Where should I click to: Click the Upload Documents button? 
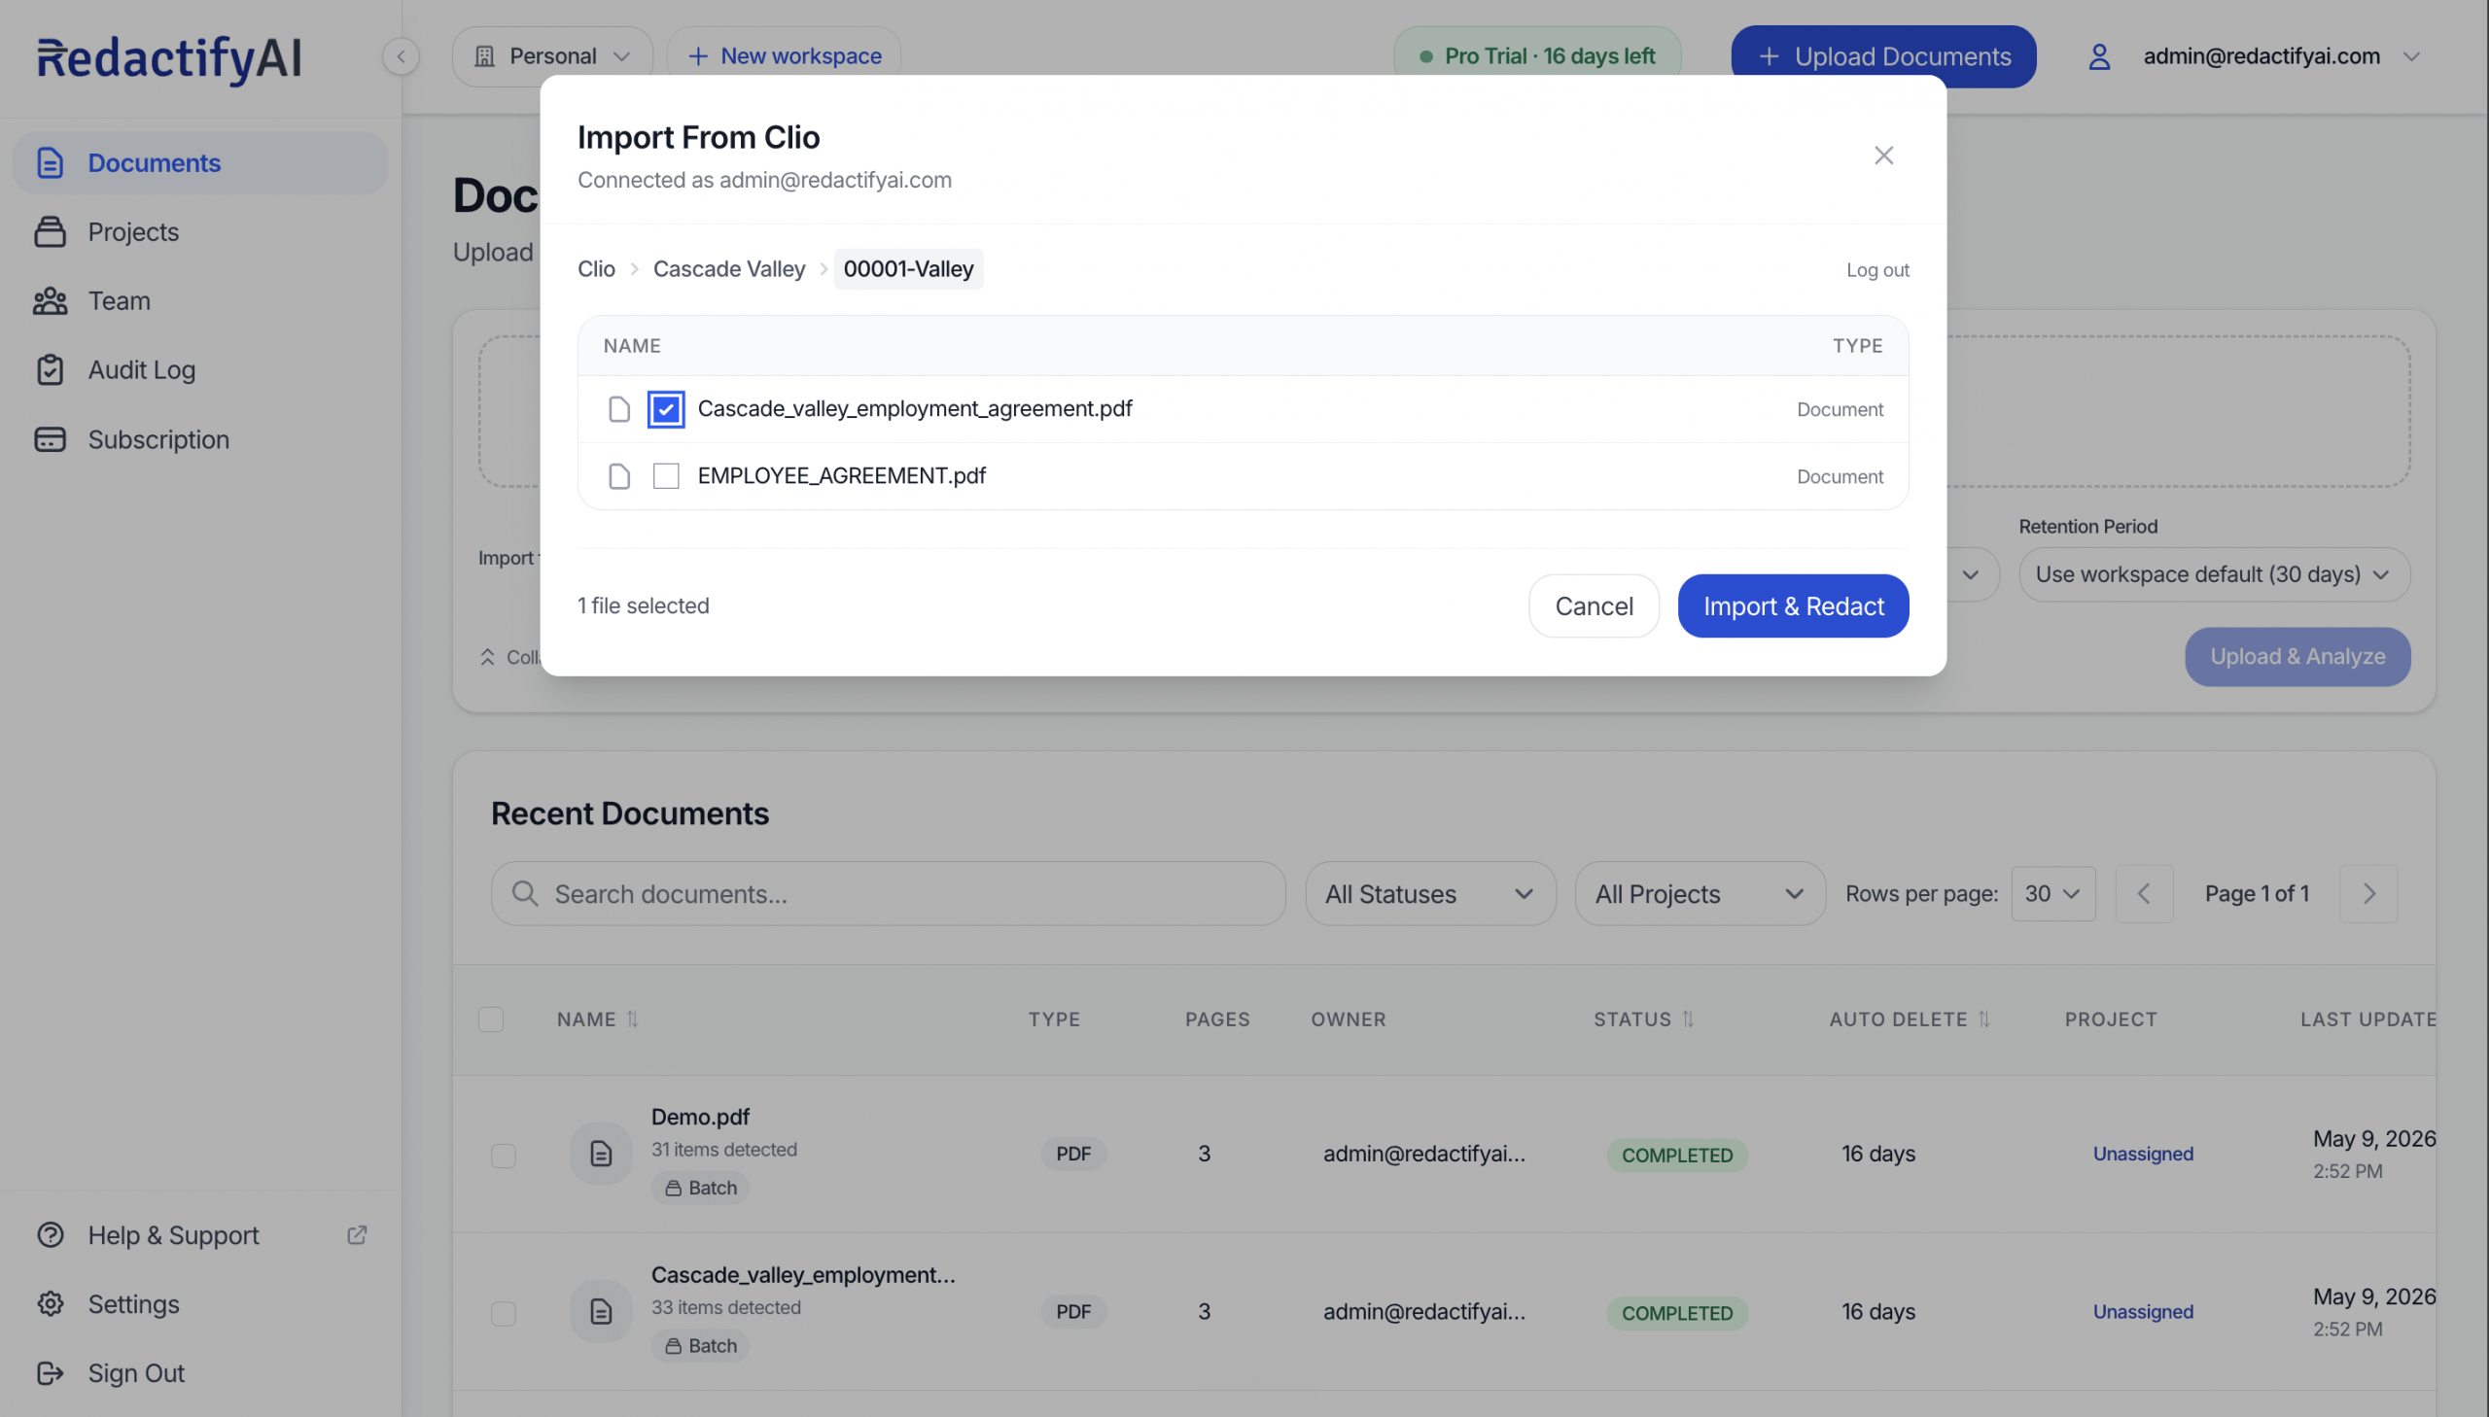click(1883, 56)
